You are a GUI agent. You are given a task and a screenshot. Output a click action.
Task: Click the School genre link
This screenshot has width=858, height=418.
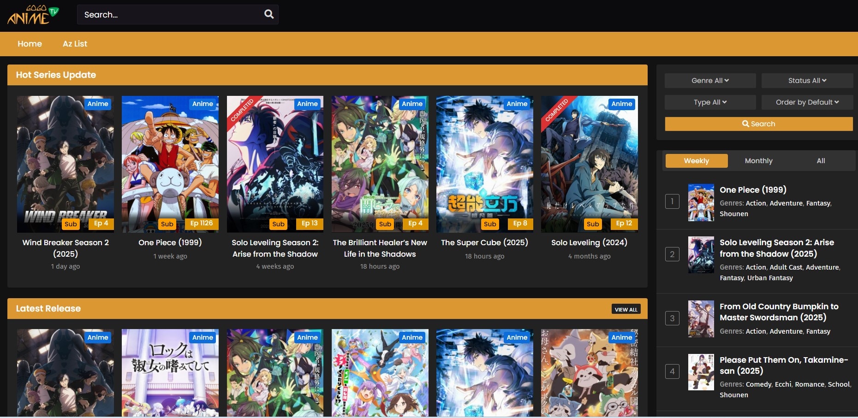coord(839,384)
